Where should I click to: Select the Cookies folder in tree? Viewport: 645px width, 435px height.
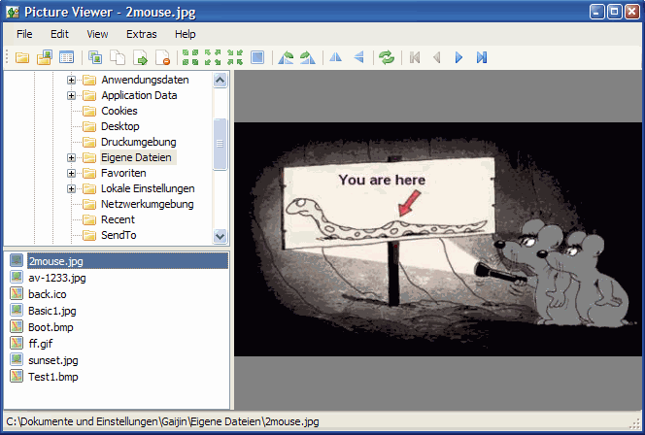click(x=119, y=111)
